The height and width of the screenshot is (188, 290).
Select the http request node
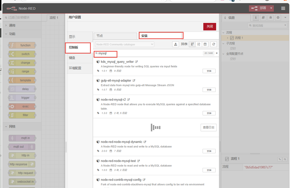(22, 173)
